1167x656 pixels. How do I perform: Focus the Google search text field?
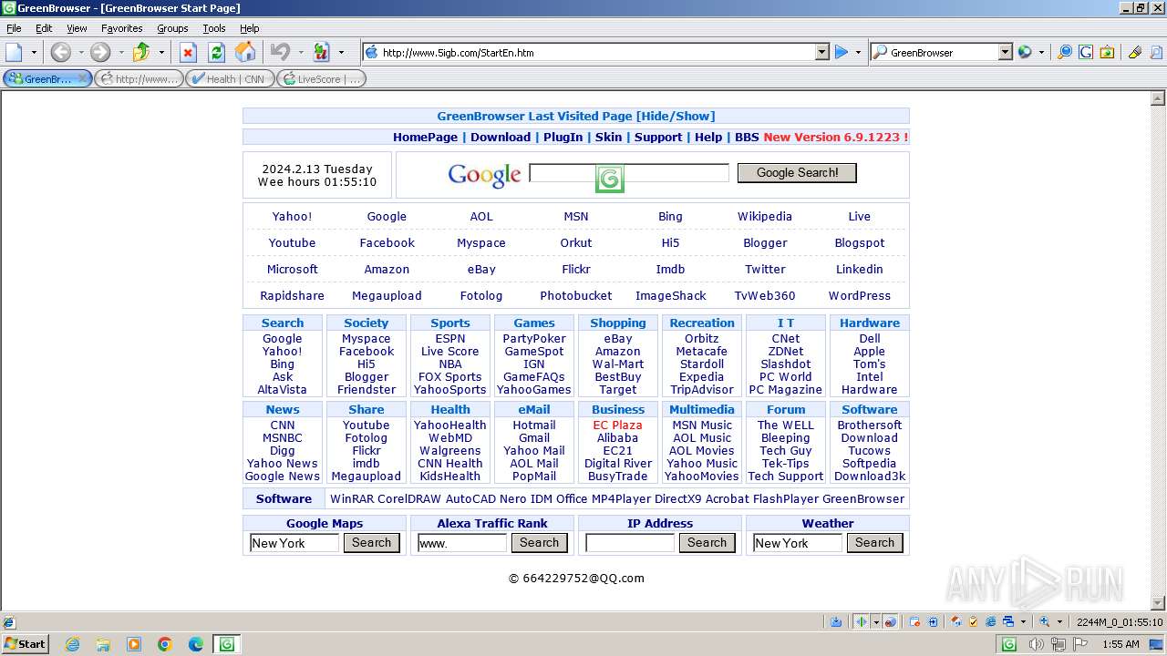tap(629, 172)
